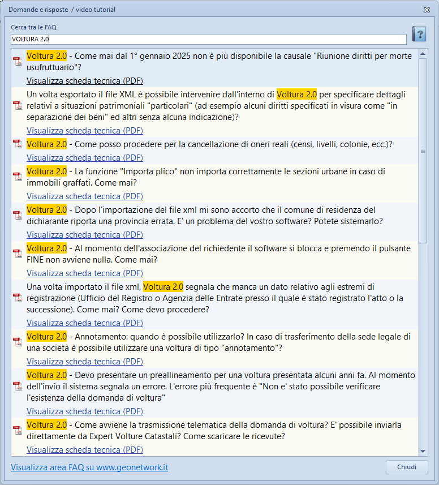This screenshot has width=439, height=485.
Task: Select question about 'cancellazione di oneri reali'
Action: pyautogui.click(x=210, y=144)
